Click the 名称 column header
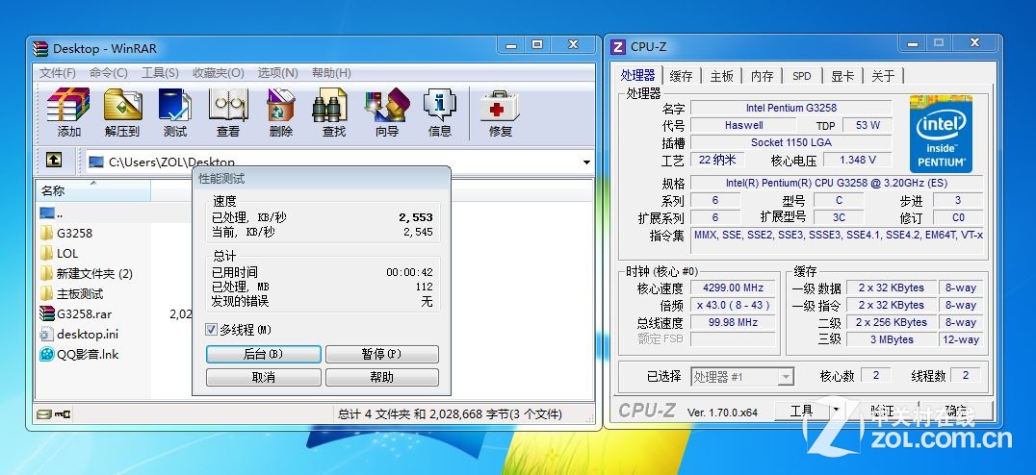The width and height of the screenshot is (1036, 475). click(x=92, y=190)
